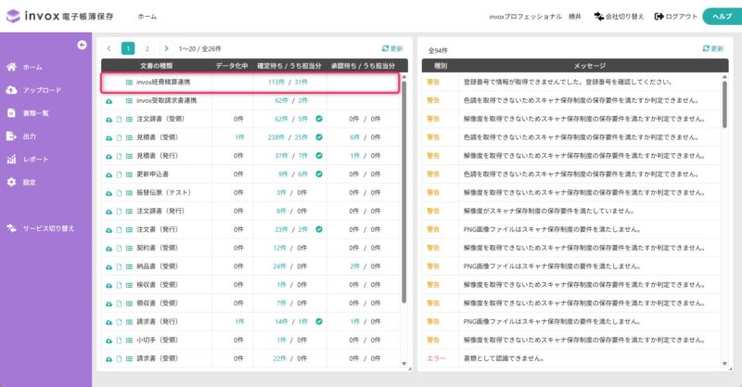742x387 pixels.
Task: Open 6件 awaiting approval for 見積書(受領)
Action: [x=354, y=137]
